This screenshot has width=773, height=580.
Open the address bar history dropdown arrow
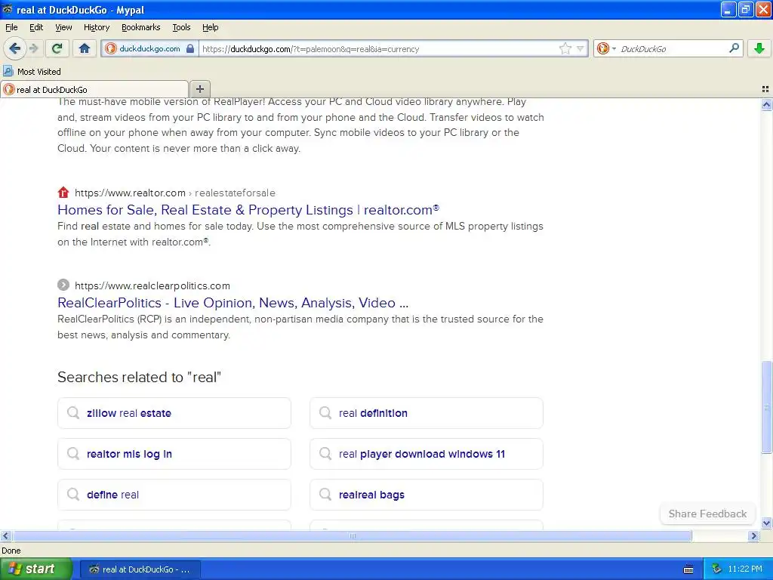point(581,48)
